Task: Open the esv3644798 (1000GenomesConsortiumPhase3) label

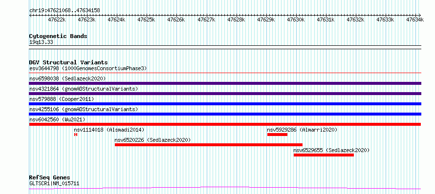Action: [x=88, y=68]
